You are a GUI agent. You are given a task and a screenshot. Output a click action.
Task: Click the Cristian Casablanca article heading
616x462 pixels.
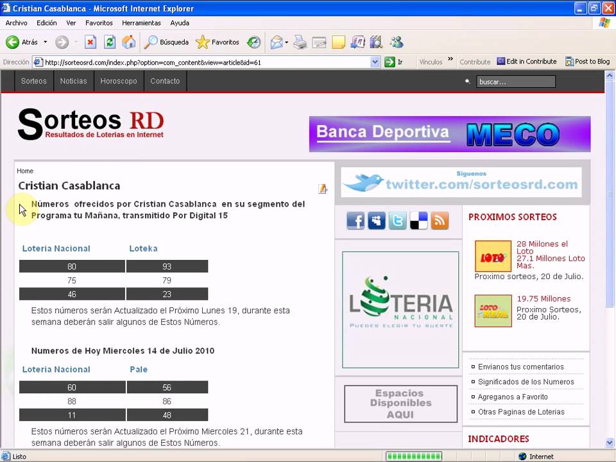click(x=69, y=185)
